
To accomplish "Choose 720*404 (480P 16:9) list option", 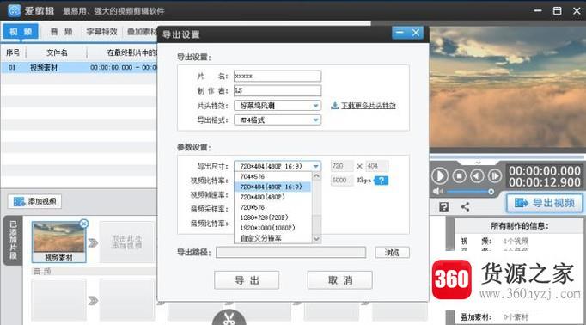I will (272, 187).
